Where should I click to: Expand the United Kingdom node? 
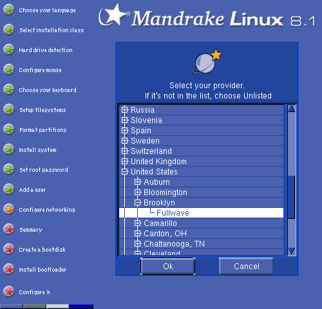coord(124,162)
